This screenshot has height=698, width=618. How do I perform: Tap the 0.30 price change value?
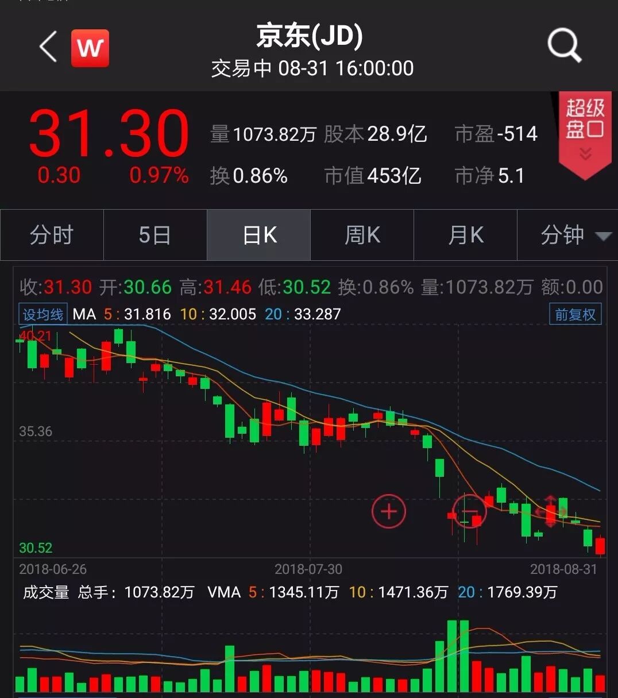coord(59,175)
